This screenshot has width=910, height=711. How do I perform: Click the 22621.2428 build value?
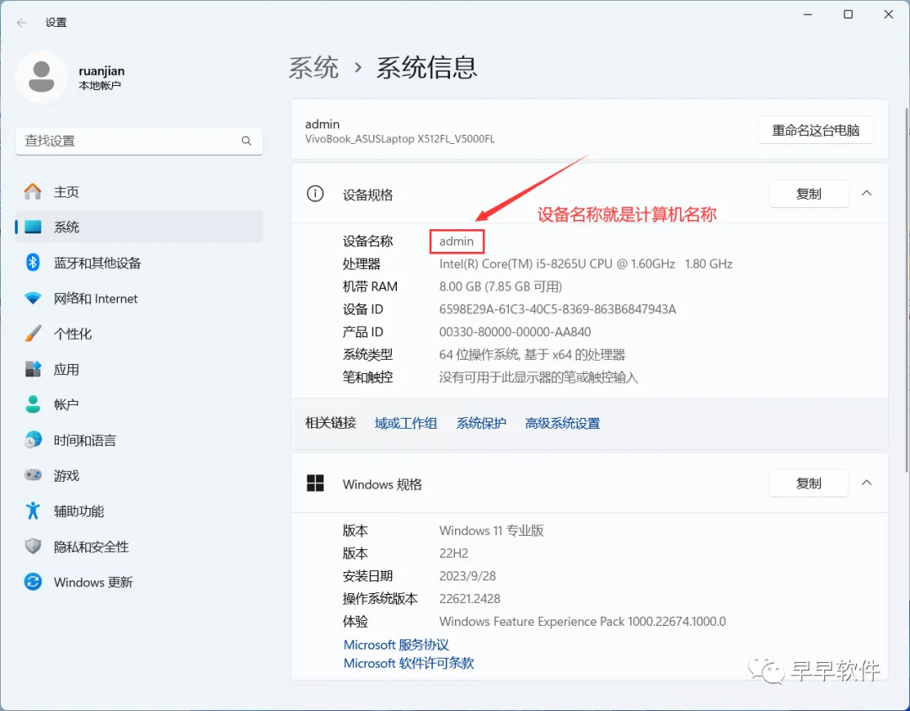pos(469,598)
